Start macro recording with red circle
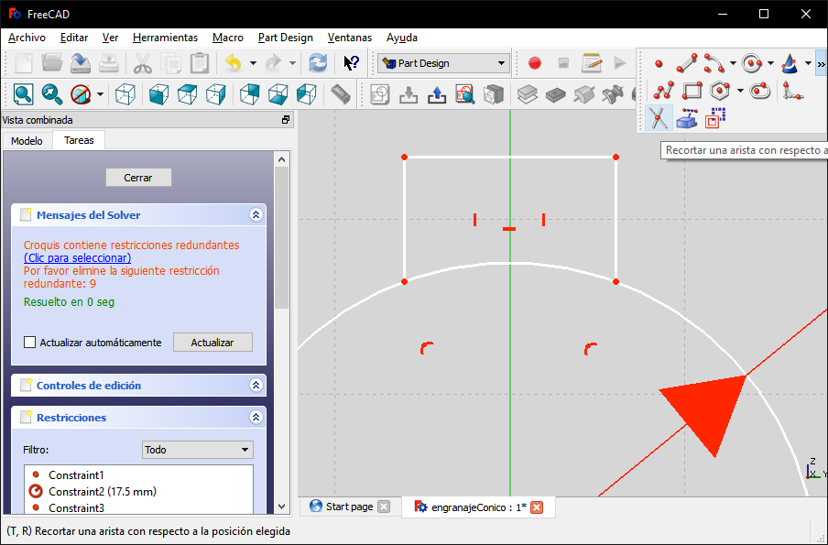 click(535, 63)
